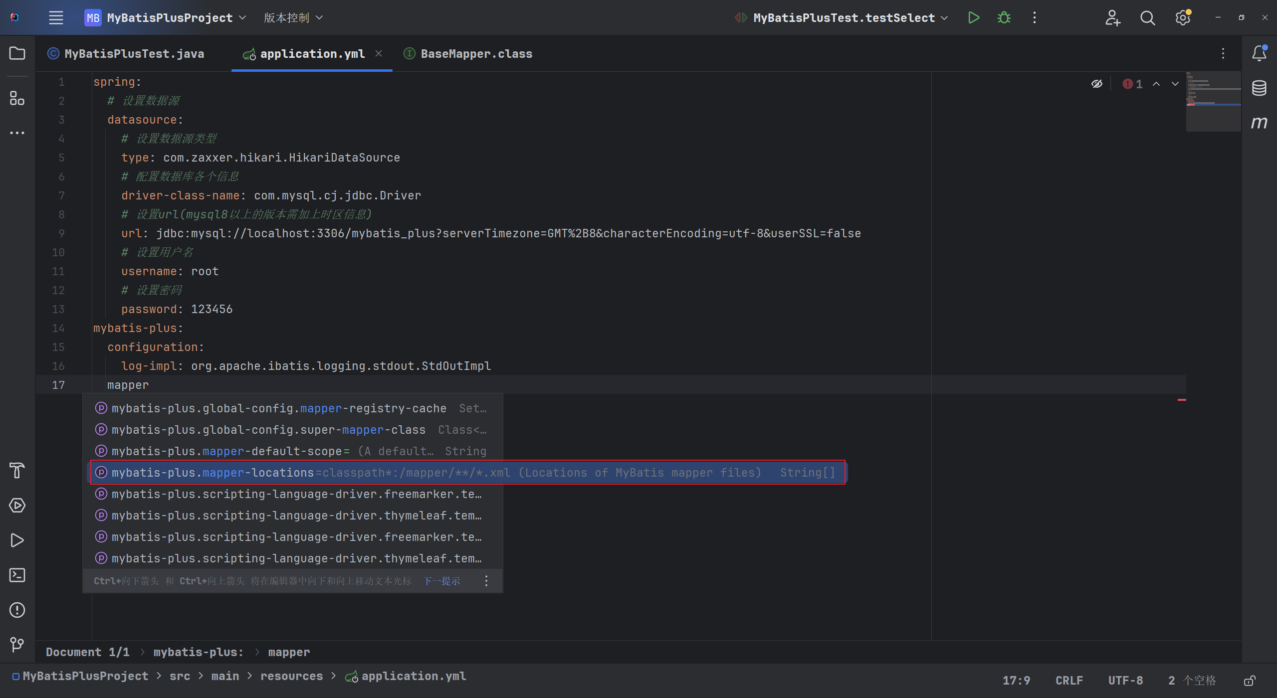Open the Services tool window

(x=17, y=505)
